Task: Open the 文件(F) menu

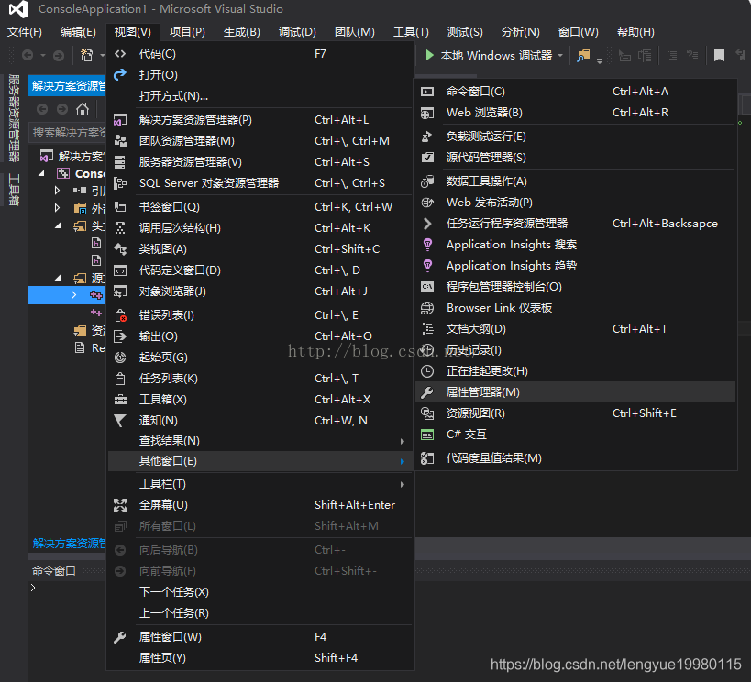Action: (25, 32)
